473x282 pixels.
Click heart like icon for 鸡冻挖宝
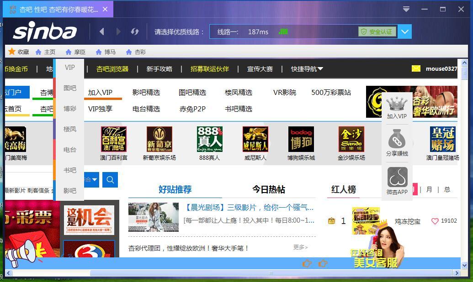pos(435,221)
